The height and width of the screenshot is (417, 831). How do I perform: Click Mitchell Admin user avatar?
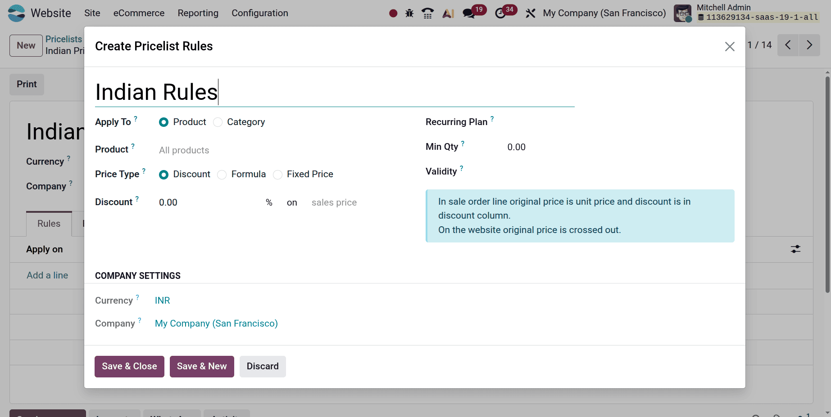[x=682, y=13]
